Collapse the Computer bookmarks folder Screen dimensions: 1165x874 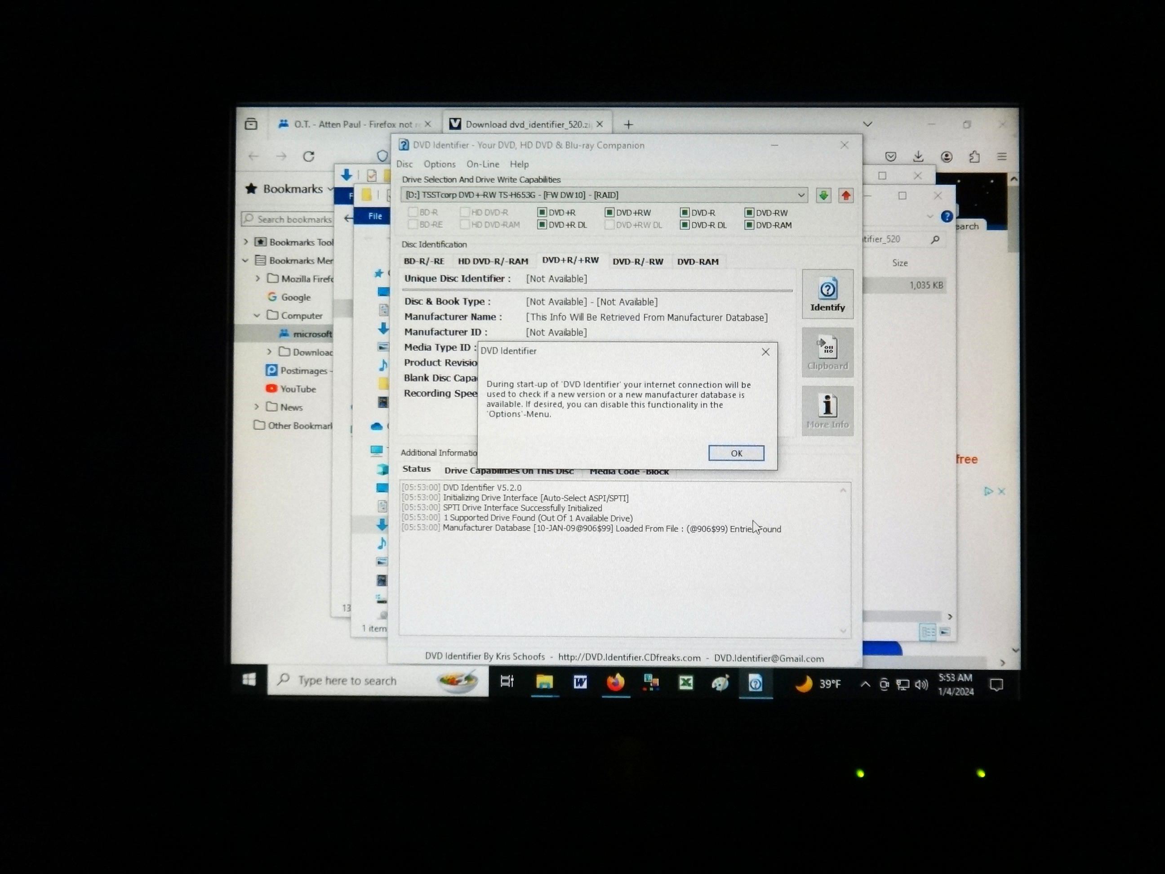click(257, 315)
